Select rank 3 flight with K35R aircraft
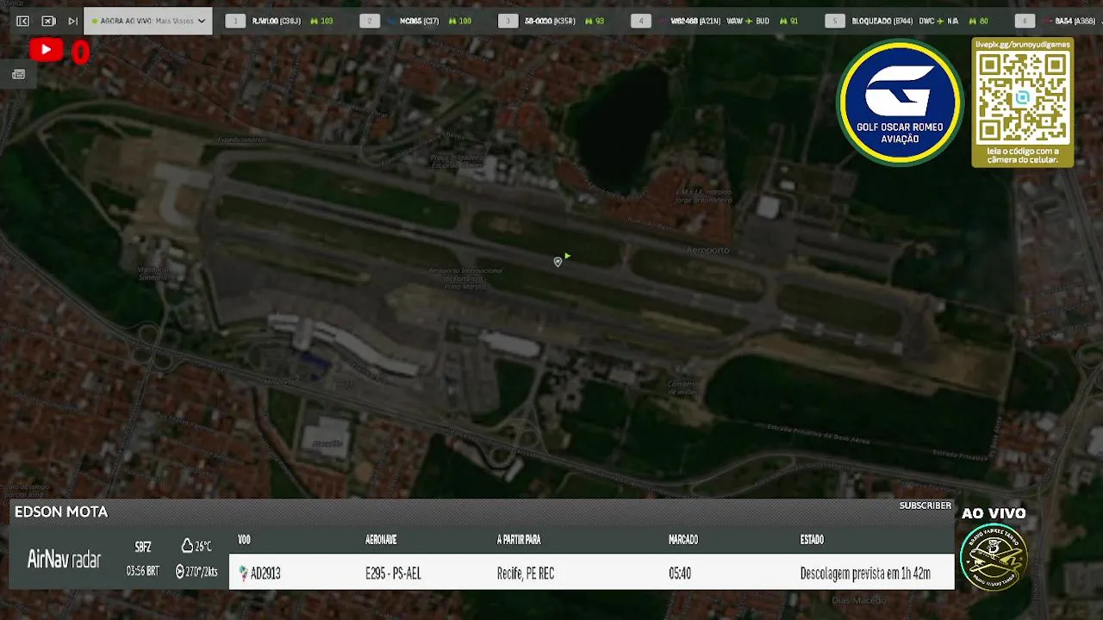Image resolution: width=1103 pixels, height=620 pixels. 550,21
